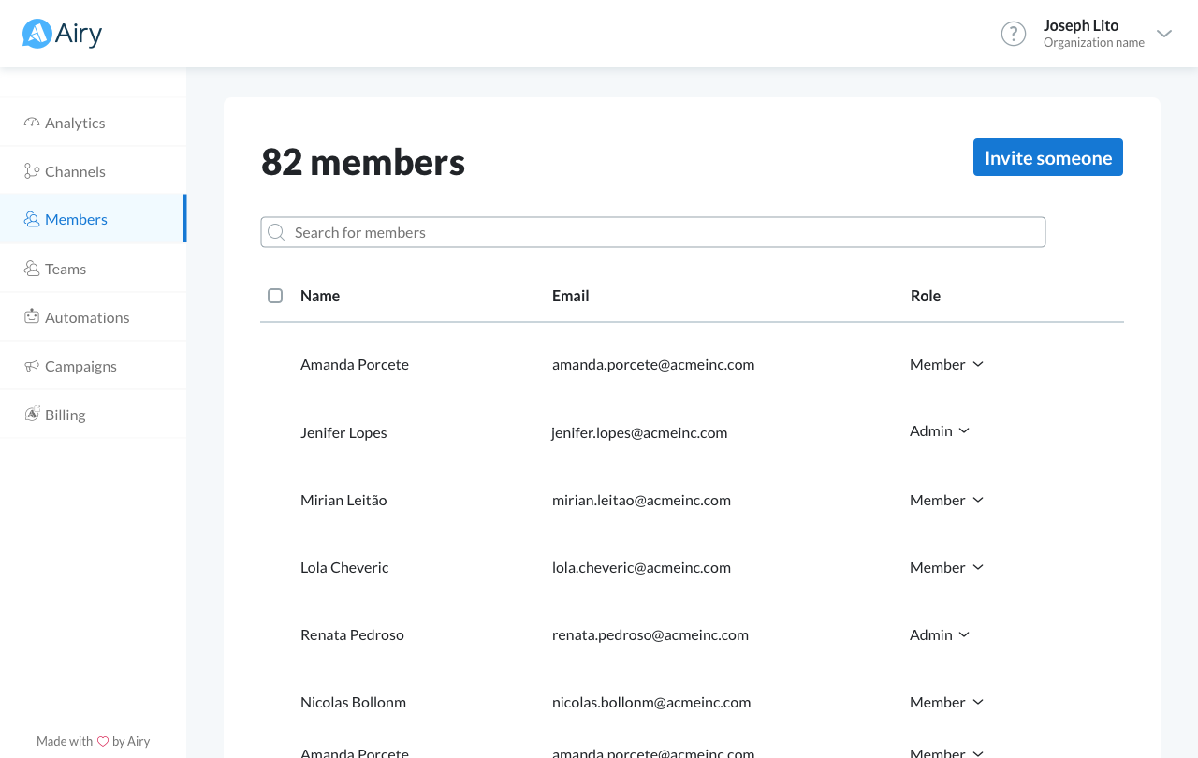
Task: Click the Automations robot icon
Action: [32, 317]
